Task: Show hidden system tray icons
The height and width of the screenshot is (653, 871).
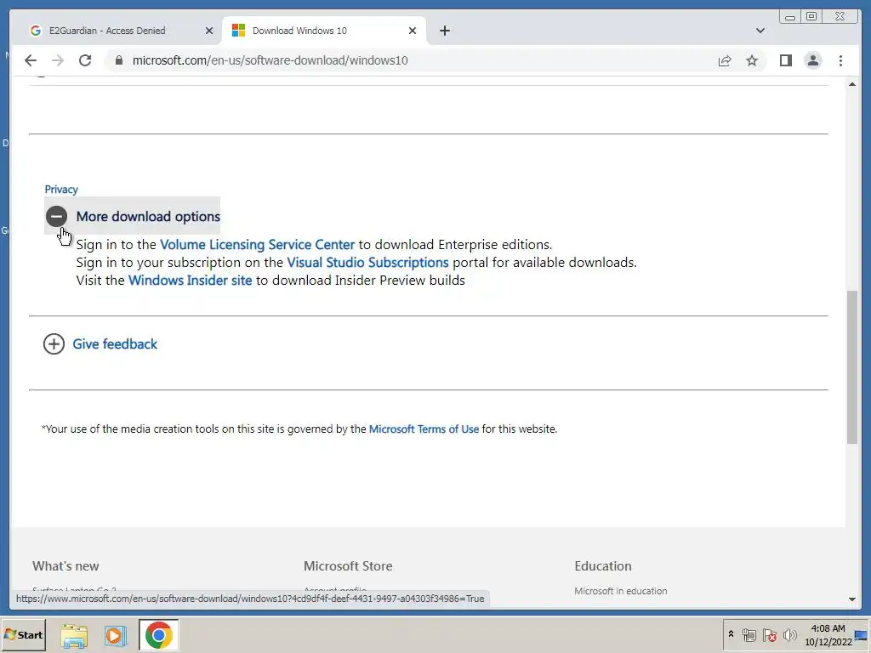Action: 731,634
